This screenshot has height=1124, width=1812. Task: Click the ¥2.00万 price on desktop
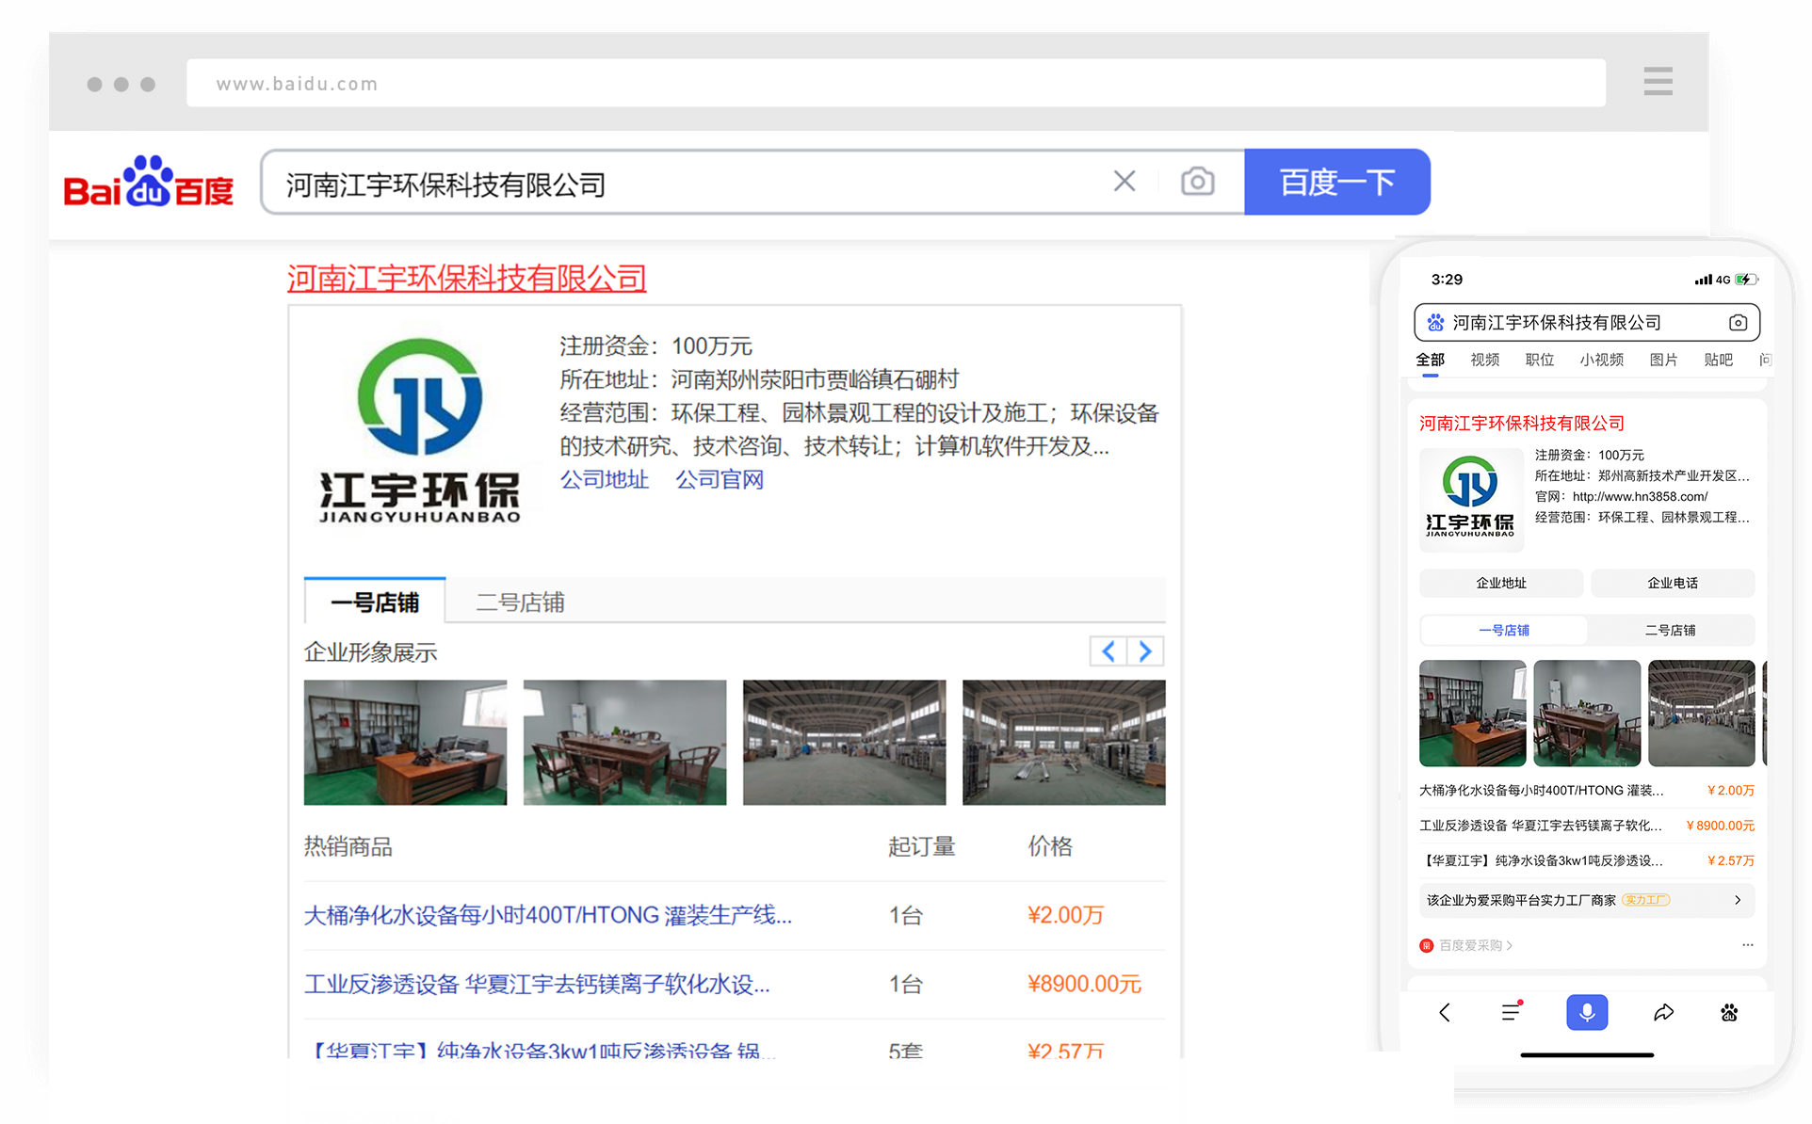point(1065,915)
